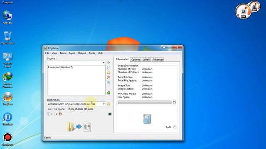Click the add to source list plus icon
266x149 pixels.
(x=109, y=62)
